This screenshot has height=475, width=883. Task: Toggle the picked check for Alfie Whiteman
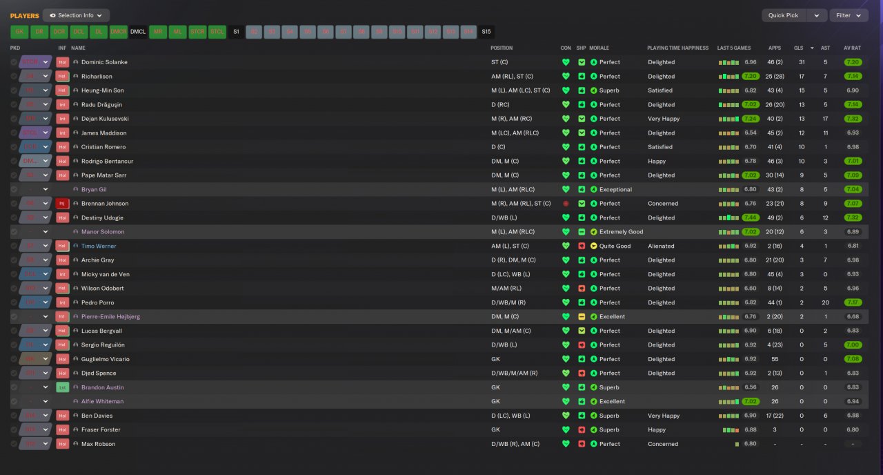point(14,401)
